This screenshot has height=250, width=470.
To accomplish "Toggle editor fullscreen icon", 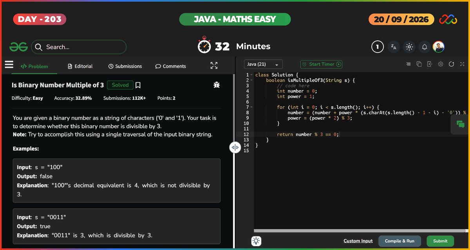I will 462,64.
